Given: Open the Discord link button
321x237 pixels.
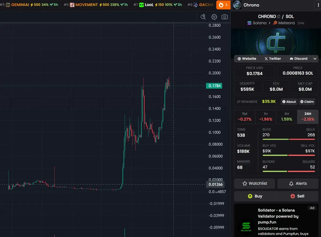Looking at the screenshot, I should [299, 59].
